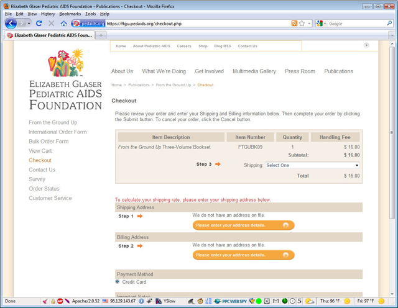The image size is (398, 308).
Task: Open a new tab with plus button
Action: click(x=101, y=35)
